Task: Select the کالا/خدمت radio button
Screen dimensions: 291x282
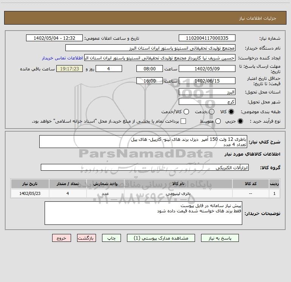Action: [186, 112]
